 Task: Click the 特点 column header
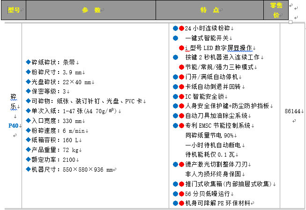pos(209,10)
